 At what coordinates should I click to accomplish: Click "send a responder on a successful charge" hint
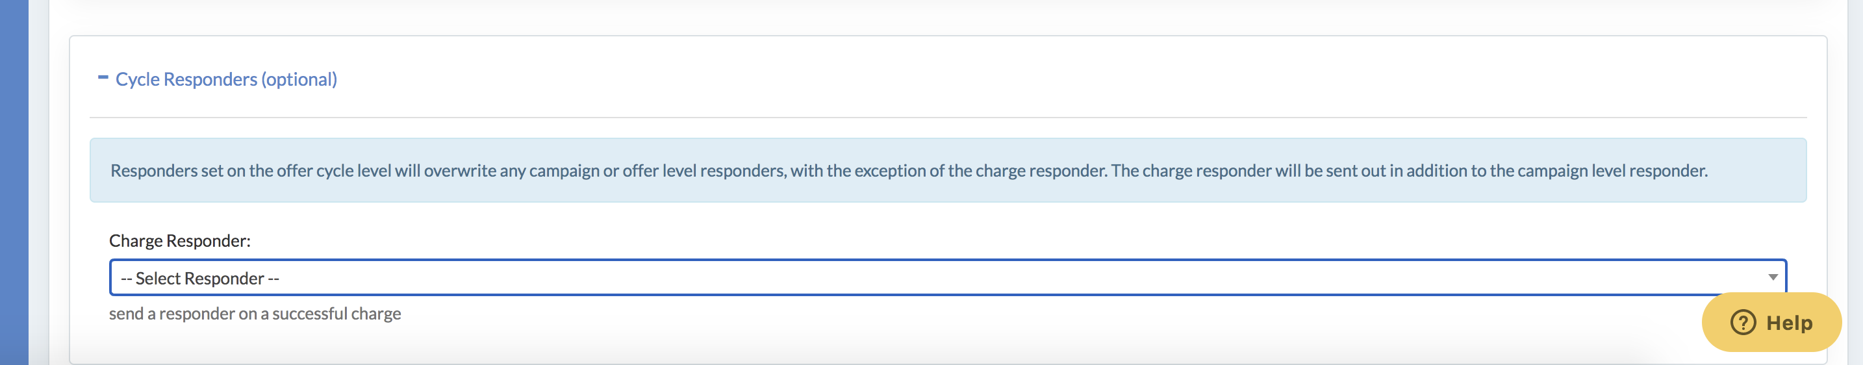(255, 314)
